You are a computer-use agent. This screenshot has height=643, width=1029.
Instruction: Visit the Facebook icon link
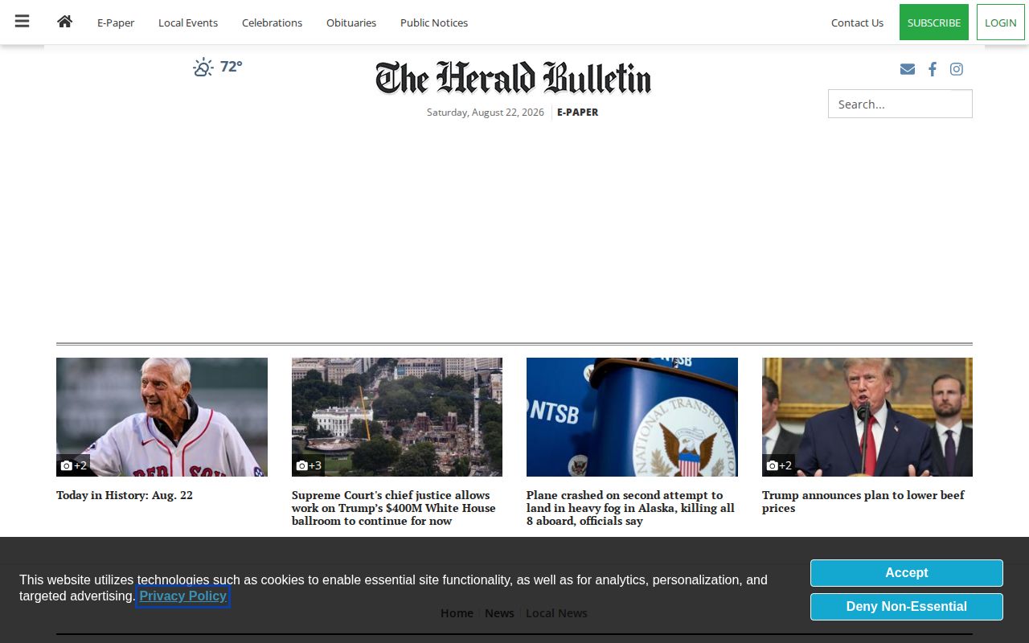click(x=933, y=69)
